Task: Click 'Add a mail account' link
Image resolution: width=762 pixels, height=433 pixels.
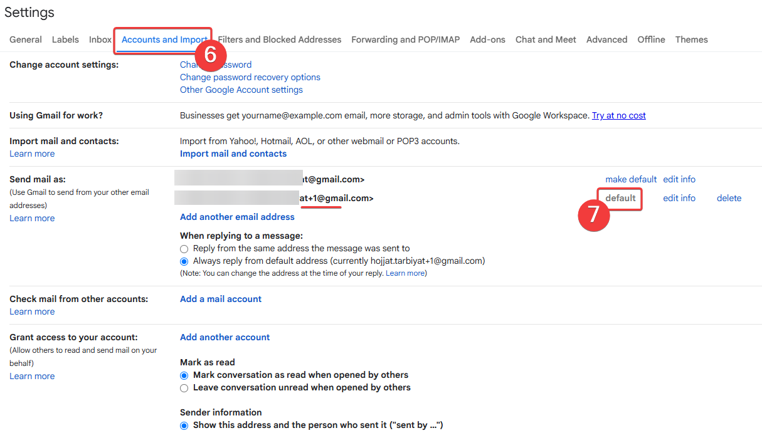Action: click(221, 299)
